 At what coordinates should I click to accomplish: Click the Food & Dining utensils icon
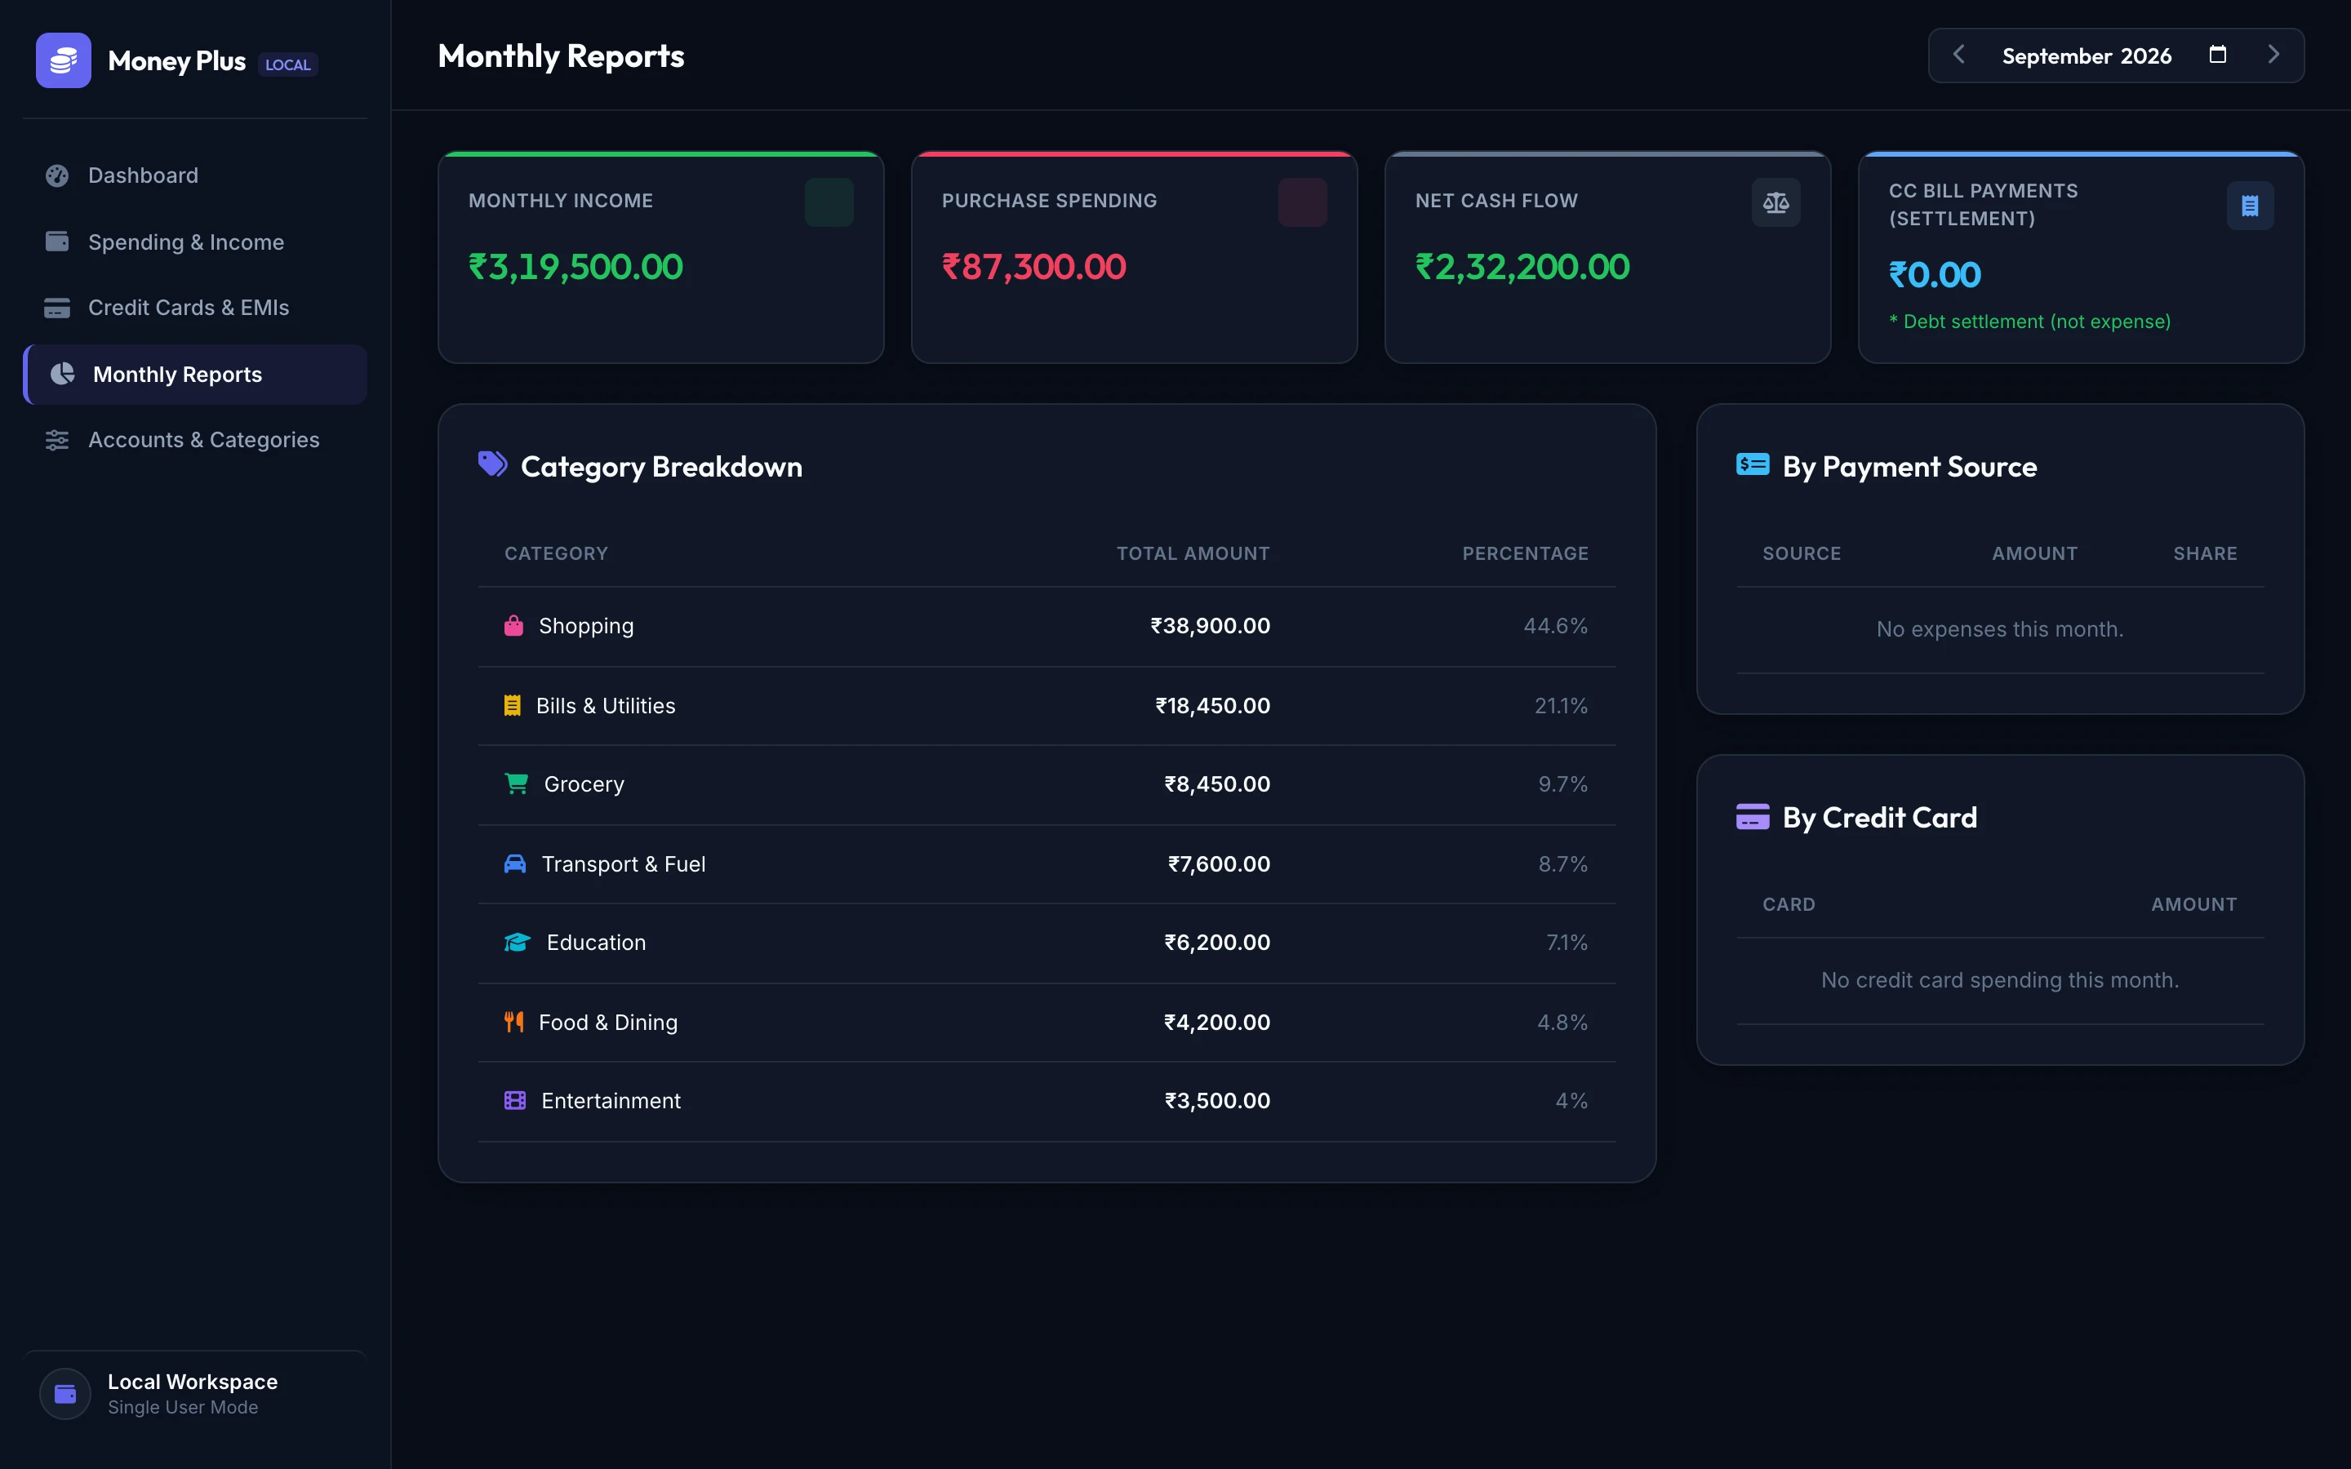[514, 1022]
